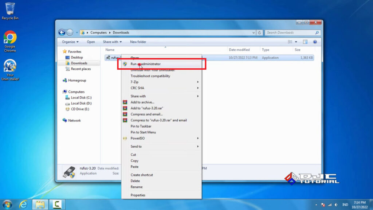This screenshot has height=210, width=373.
Task: Check network status via the tray icon
Action: click(x=330, y=205)
